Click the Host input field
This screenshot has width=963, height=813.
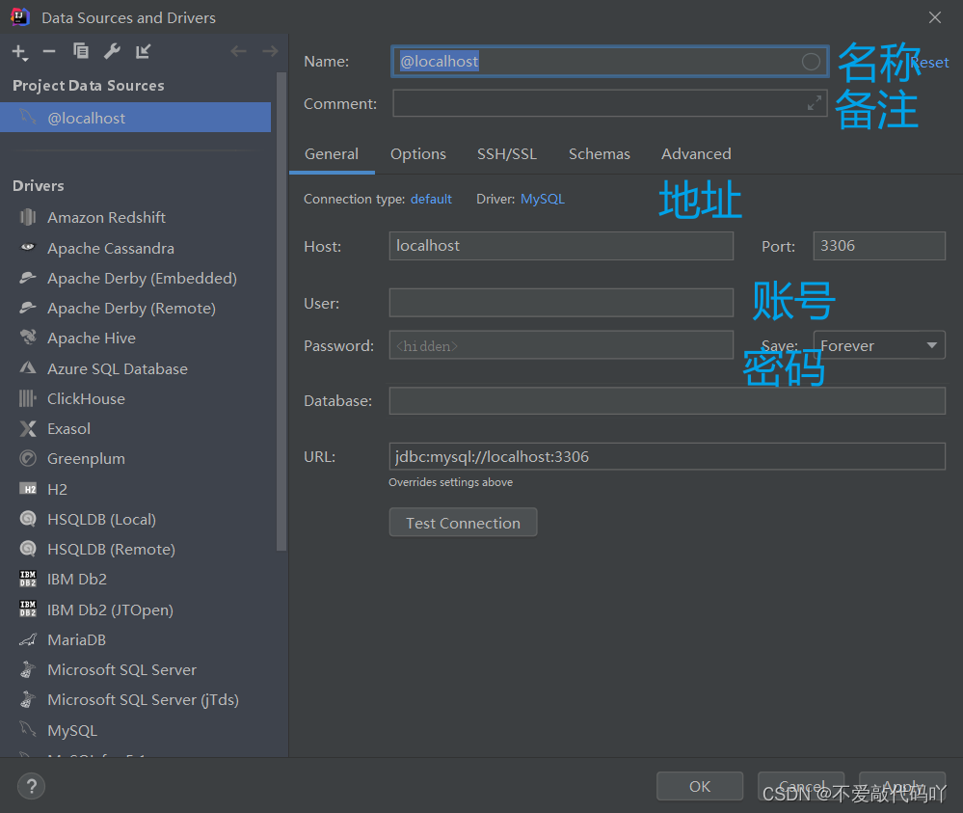tap(561, 246)
